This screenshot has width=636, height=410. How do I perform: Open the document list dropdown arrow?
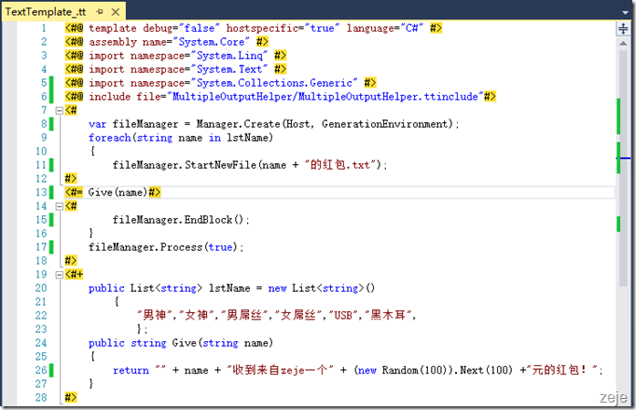625,12
